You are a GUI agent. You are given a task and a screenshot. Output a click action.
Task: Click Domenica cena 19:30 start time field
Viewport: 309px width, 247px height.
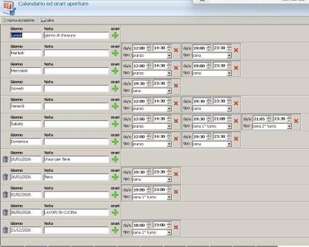tap(200, 136)
